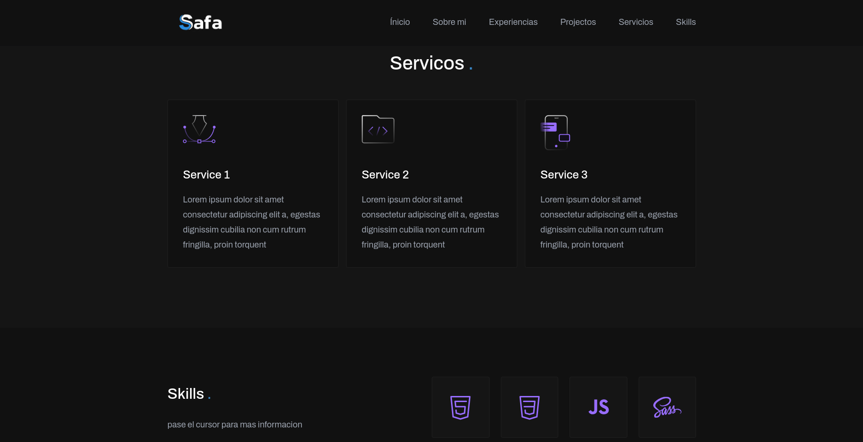
Task: Select the Sass skill tile
Action: coord(667,407)
